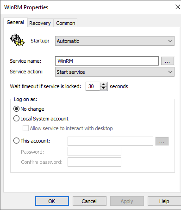This screenshot has width=181, height=210.
Task: Click the services gears icon beside Startup
Action: coord(17,40)
